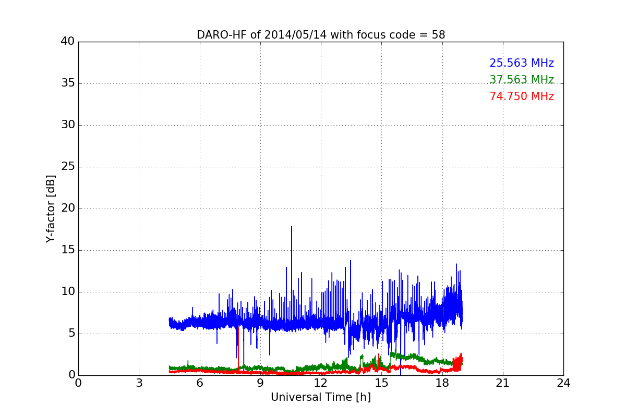Click the x-axis tick label 12
This screenshot has height=417, width=626.
point(321,383)
